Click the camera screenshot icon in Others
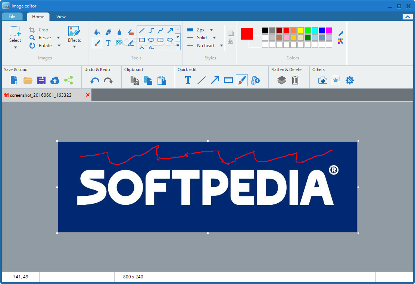415x284 pixels. pos(322,80)
